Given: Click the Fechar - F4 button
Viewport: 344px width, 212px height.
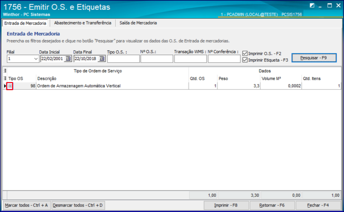Looking at the screenshot, I should (318, 205).
